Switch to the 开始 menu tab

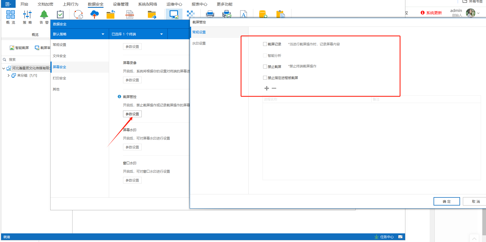(x=24, y=4)
